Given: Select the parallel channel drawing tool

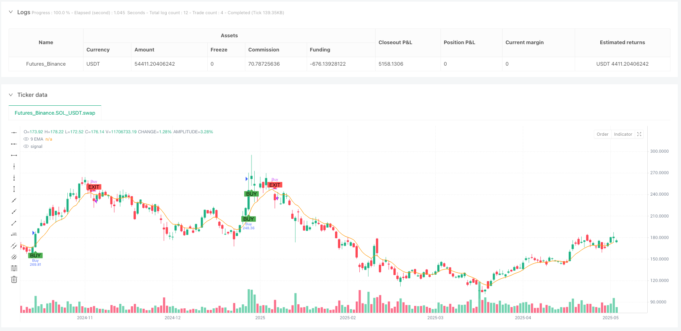Looking at the screenshot, I should tap(14, 246).
